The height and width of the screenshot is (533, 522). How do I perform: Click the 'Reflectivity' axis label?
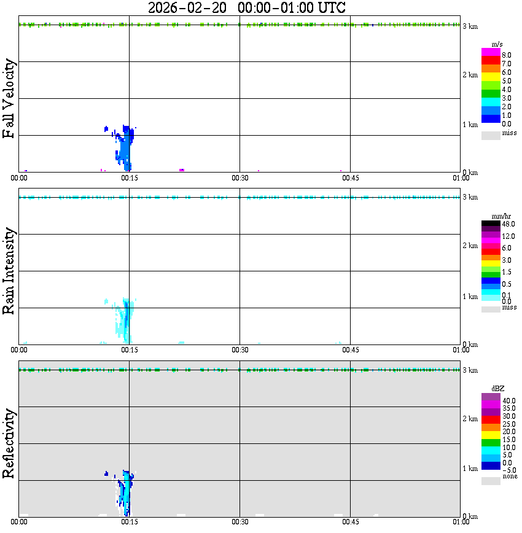point(9,443)
